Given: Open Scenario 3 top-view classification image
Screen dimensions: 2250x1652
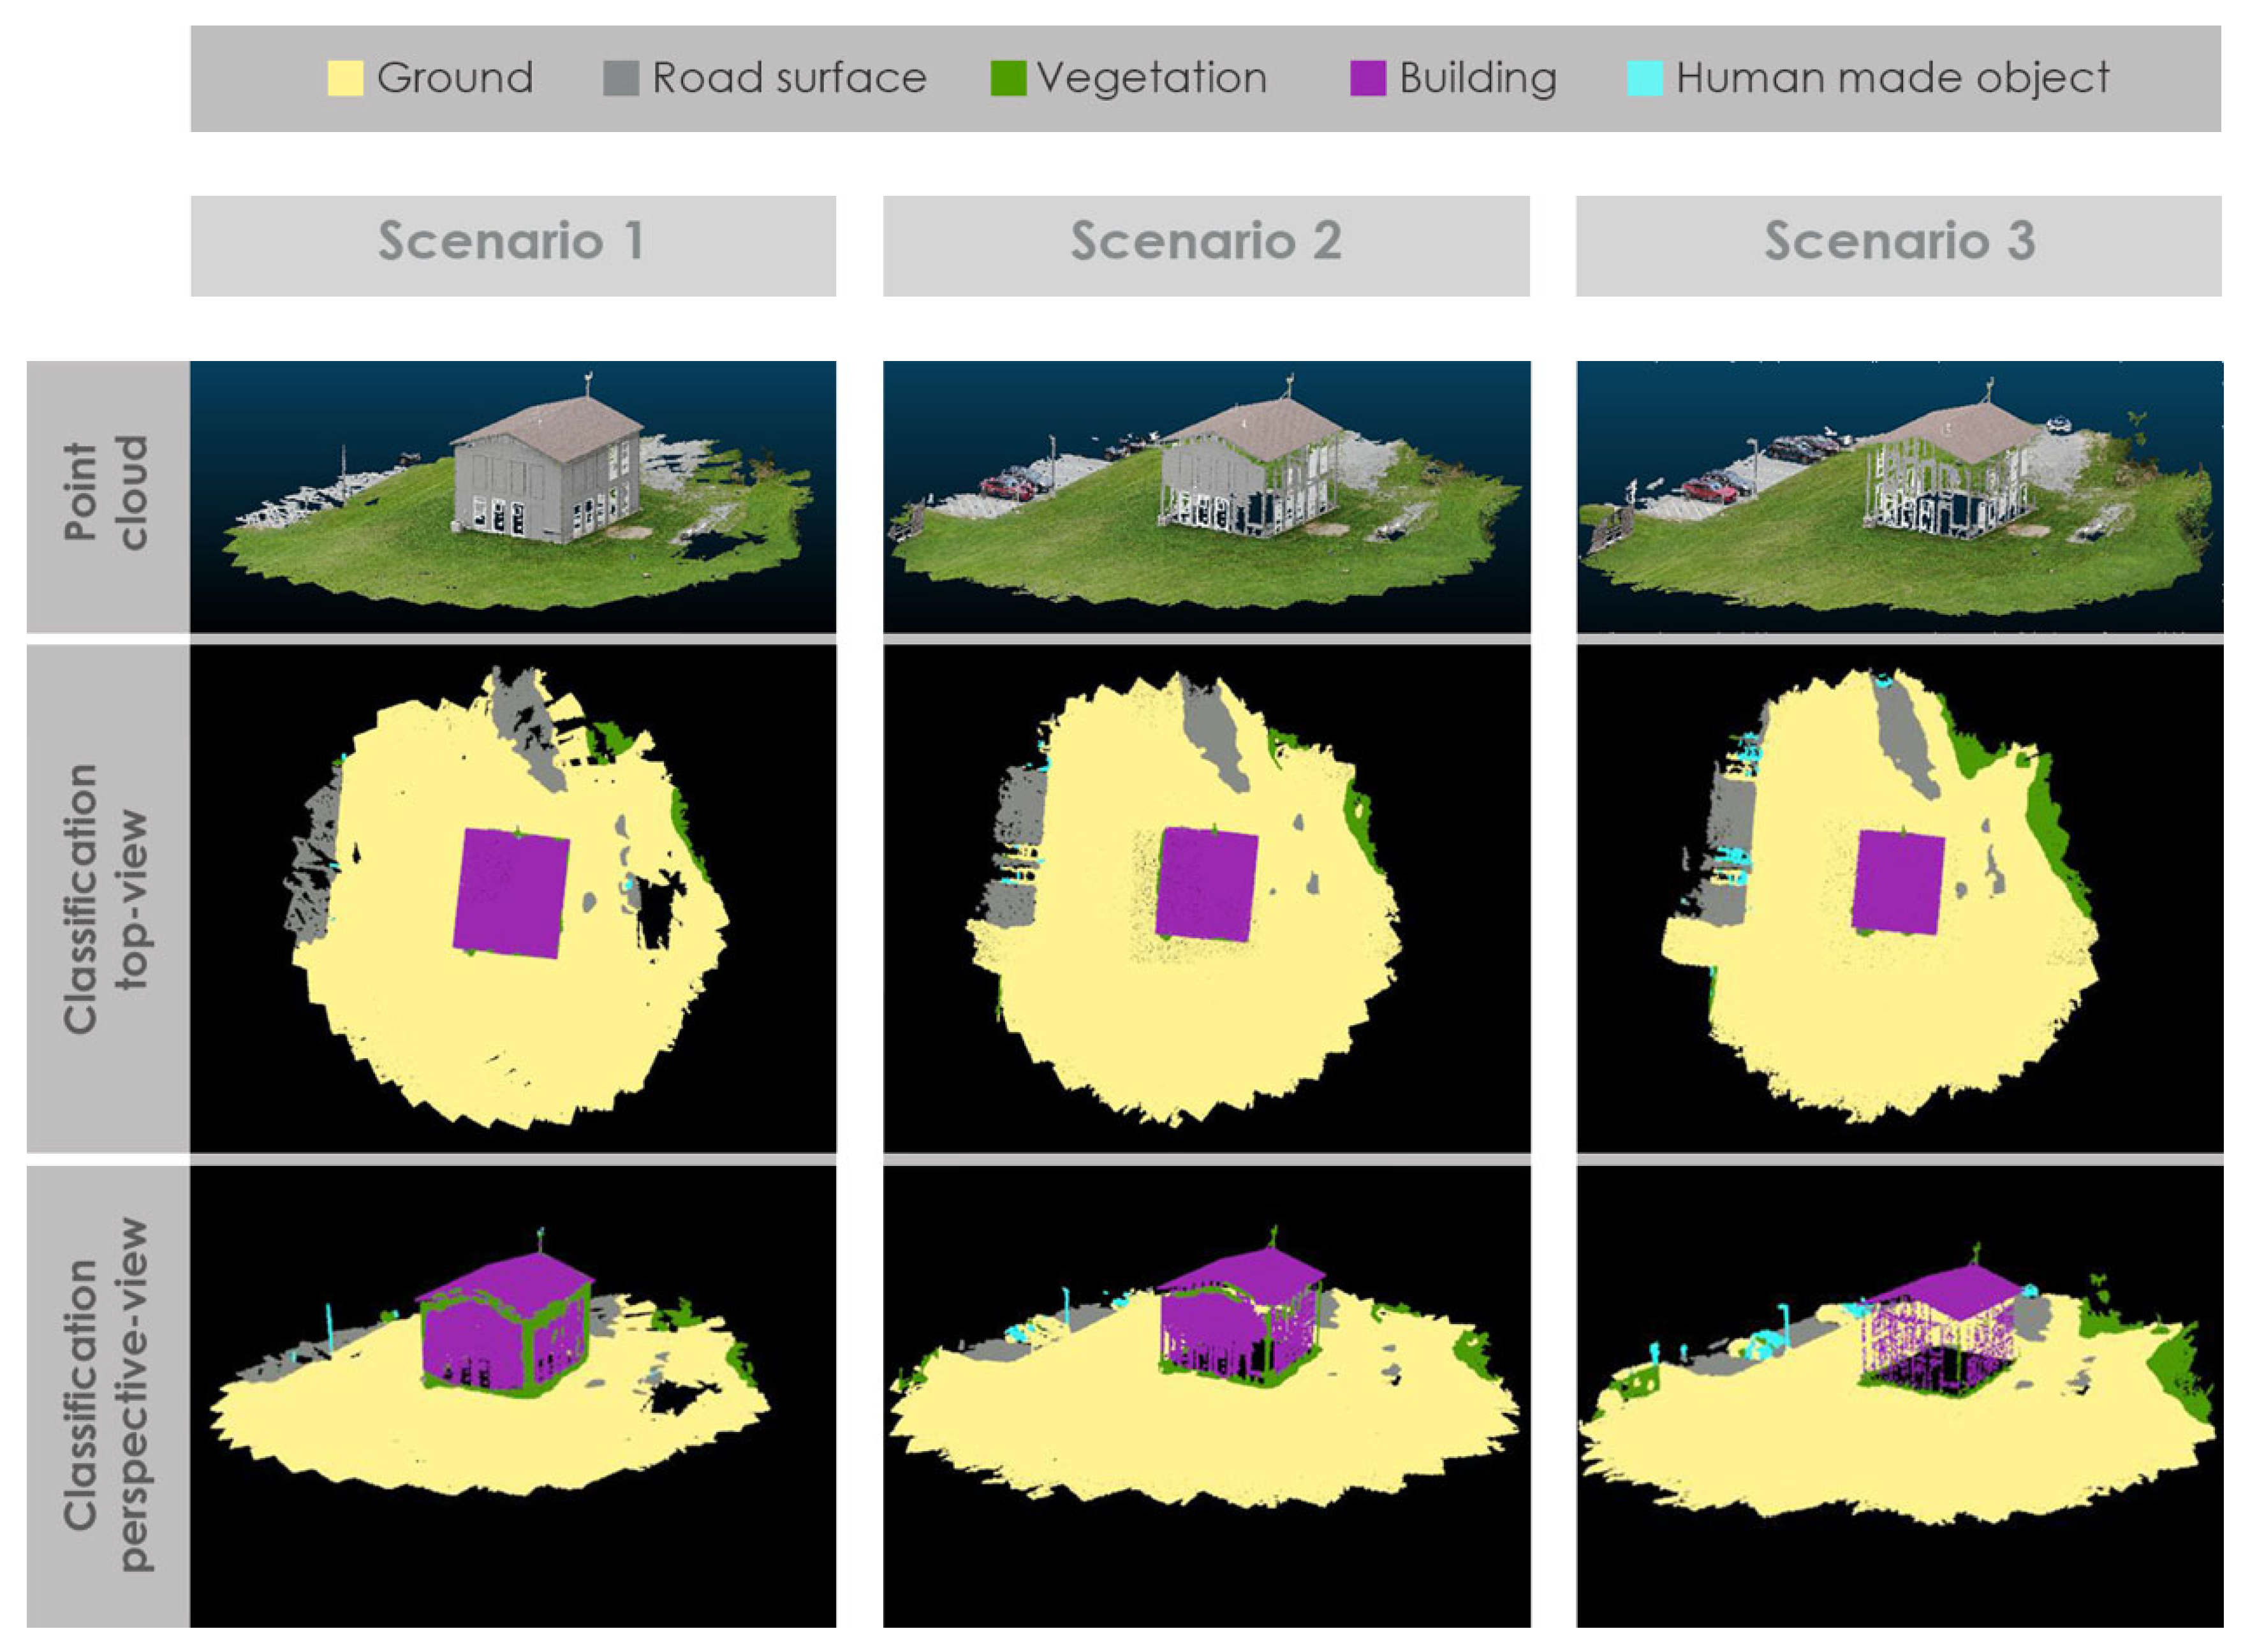Looking at the screenshot, I should (x=1899, y=898).
